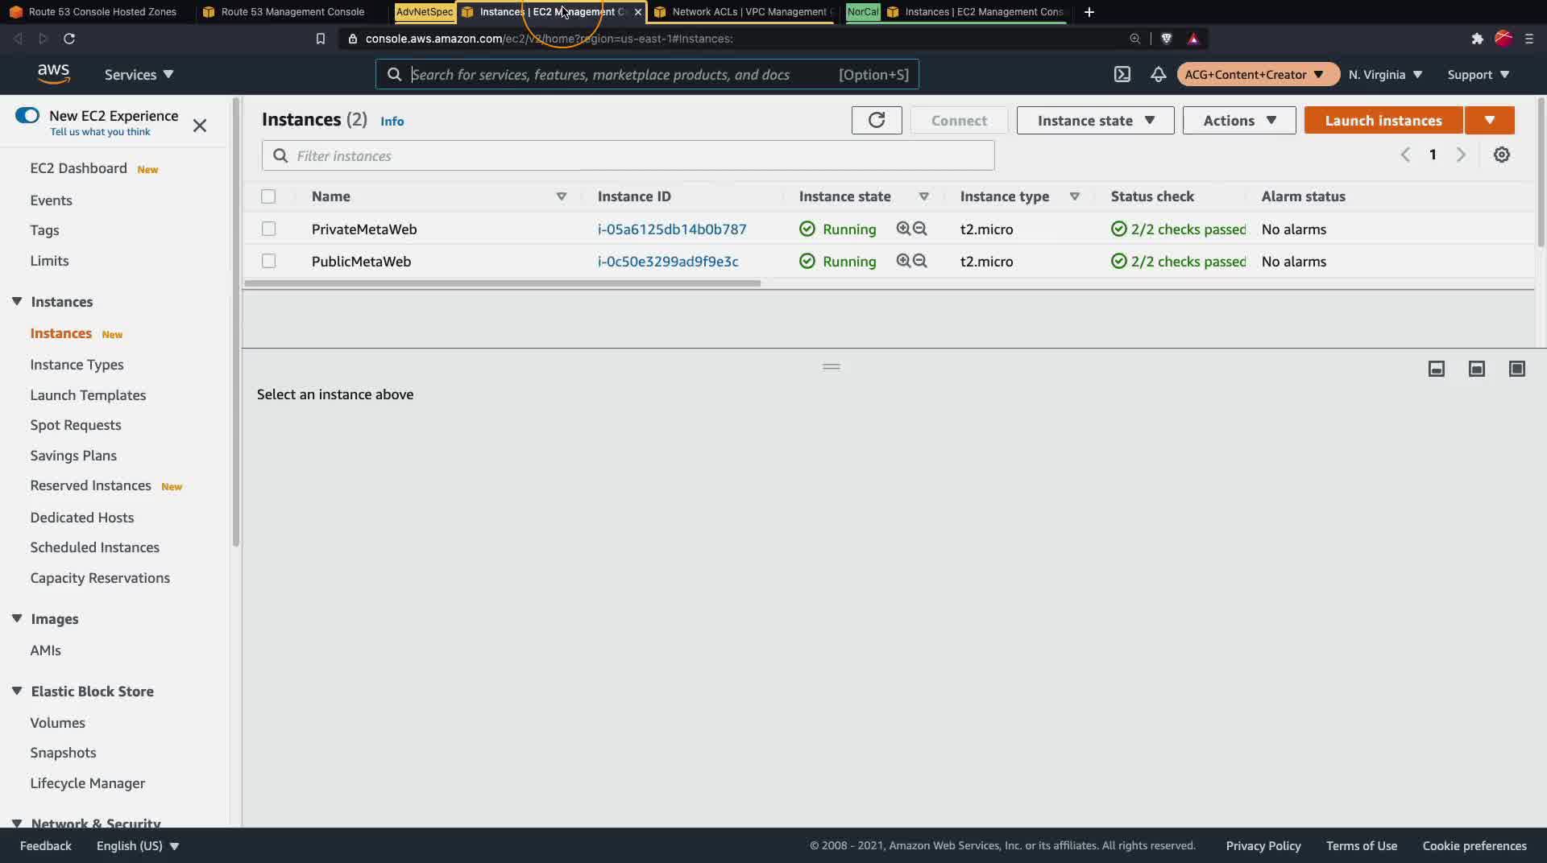Select the PrivateMetaWeb instance checkbox
Image resolution: width=1547 pixels, height=863 pixels.
268,229
